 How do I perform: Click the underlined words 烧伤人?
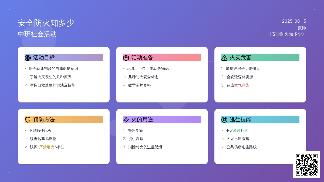(254, 68)
